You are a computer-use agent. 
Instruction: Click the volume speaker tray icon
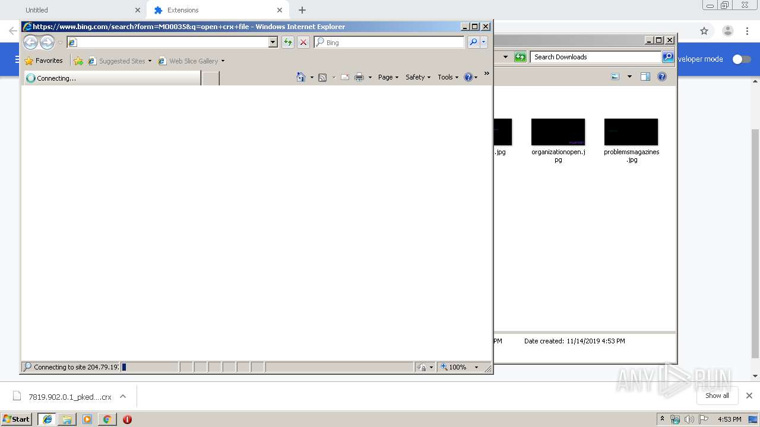[x=689, y=419]
